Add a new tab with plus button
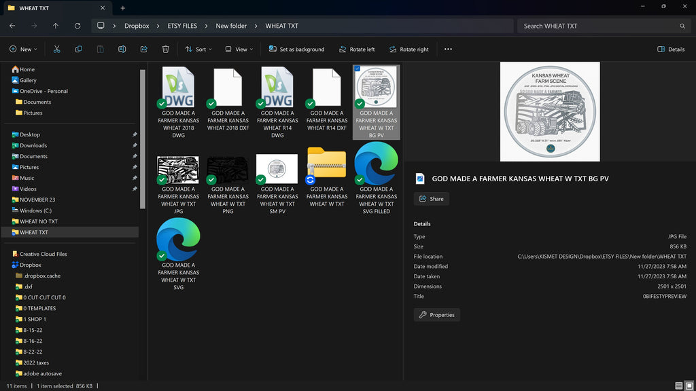 (x=123, y=8)
